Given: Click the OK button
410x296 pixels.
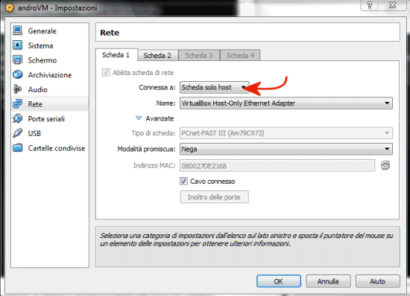Looking at the screenshot, I should (279, 281).
